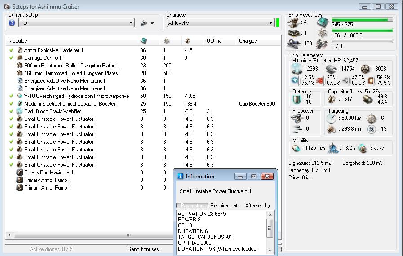Toggle the Y-T8 Microwarpdrive active checkmark
Image resolution: width=403 pixels, height=256 pixels.
(x=11, y=96)
